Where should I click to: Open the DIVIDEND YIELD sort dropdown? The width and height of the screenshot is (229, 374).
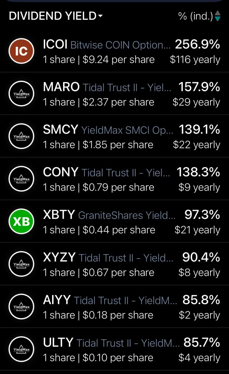point(55,16)
